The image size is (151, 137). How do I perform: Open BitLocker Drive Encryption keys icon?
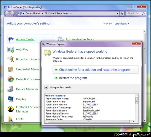click(11, 59)
